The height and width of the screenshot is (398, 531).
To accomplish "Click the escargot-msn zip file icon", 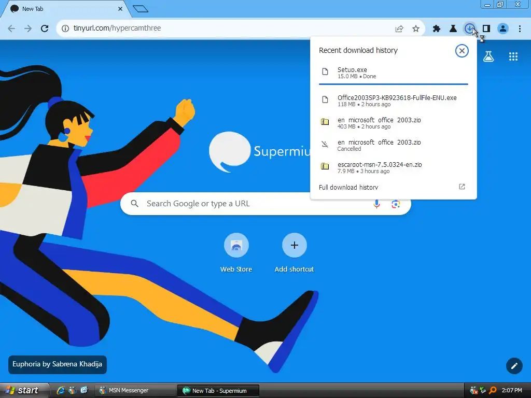I will coord(325,166).
